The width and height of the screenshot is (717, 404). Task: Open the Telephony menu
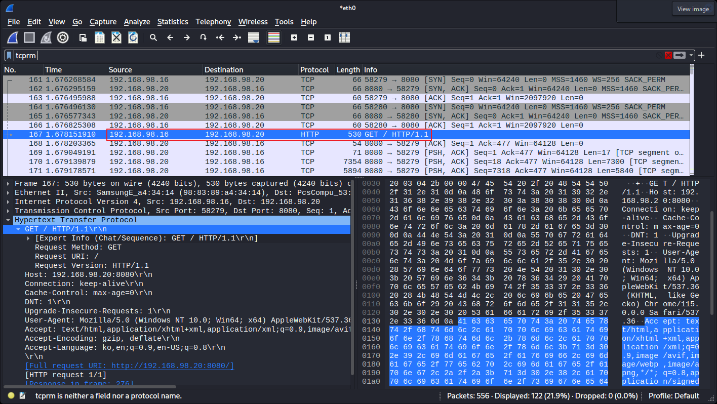(x=213, y=22)
